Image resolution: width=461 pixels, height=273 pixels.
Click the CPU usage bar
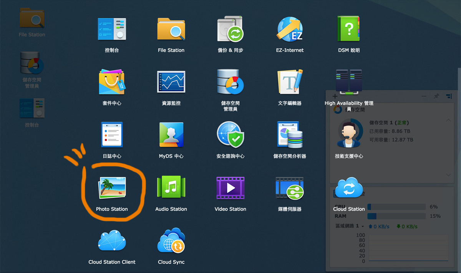(396, 207)
